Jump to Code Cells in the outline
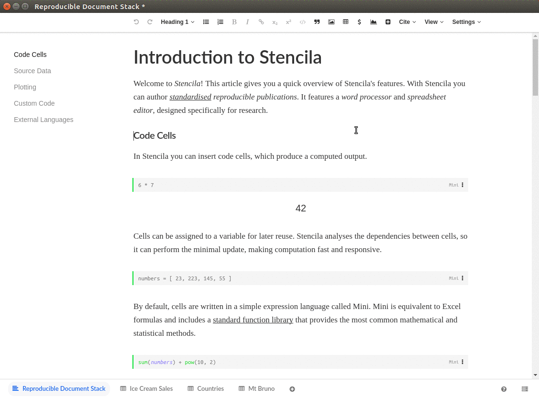Image resolution: width=539 pixels, height=398 pixels. click(x=30, y=55)
